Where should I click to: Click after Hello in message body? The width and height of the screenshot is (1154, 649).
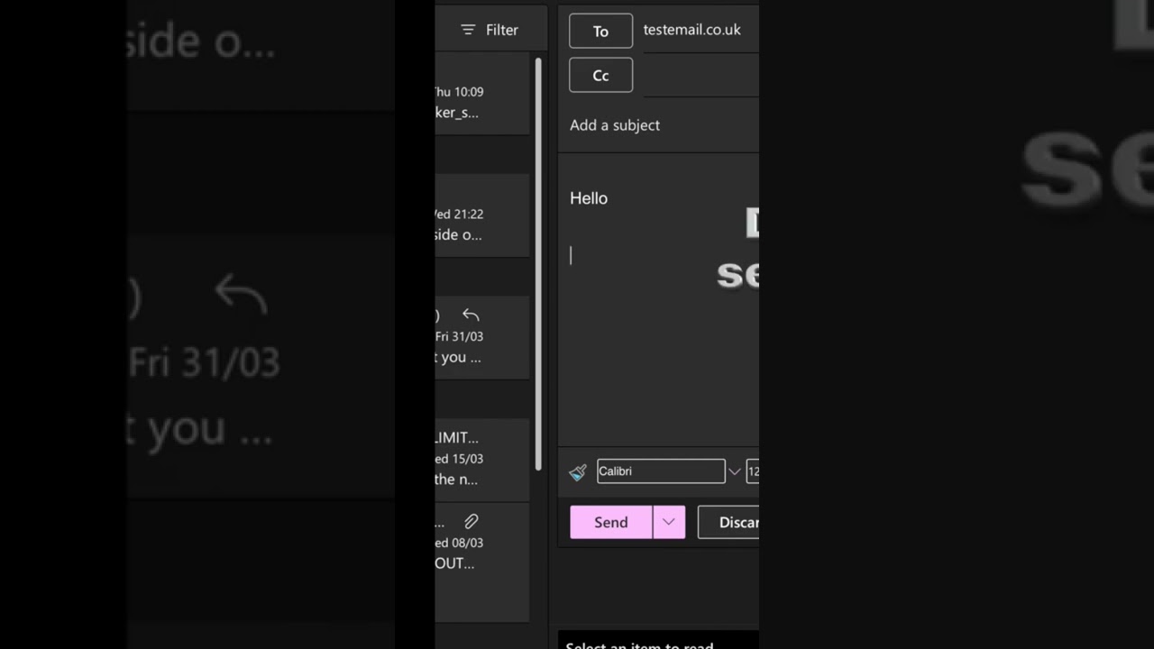coord(609,198)
